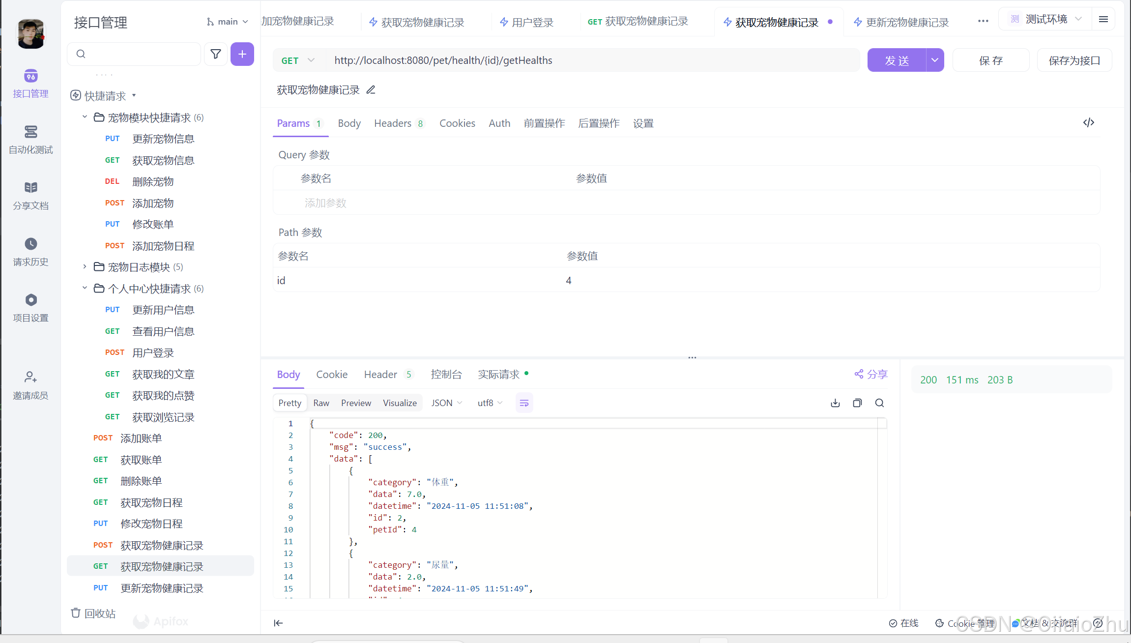Open 项目设置 in the sidebar

tap(30, 308)
